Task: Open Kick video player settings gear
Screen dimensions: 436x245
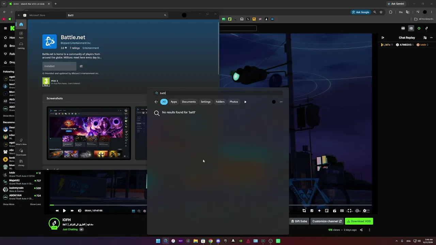Action: (x=365, y=211)
